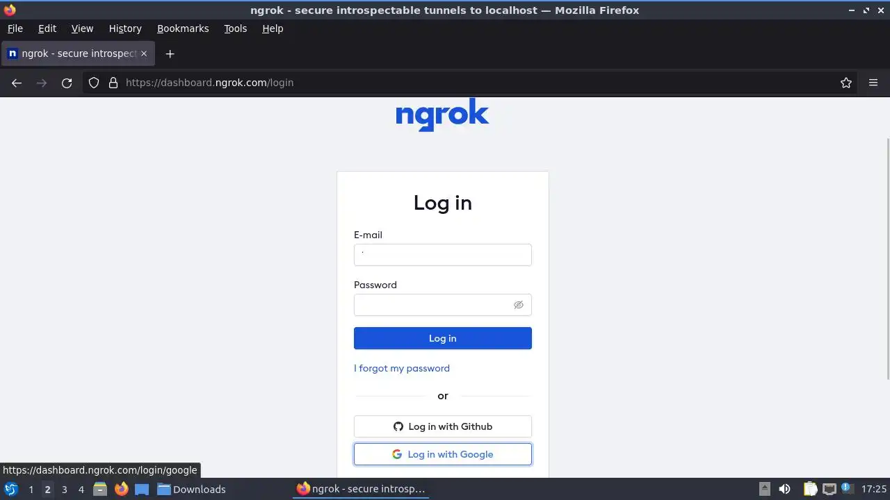
Task: Close the ngrok tab
Action: 144,53
